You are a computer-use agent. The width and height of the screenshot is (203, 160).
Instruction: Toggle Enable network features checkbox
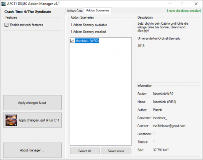pyautogui.click(x=6, y=25)
